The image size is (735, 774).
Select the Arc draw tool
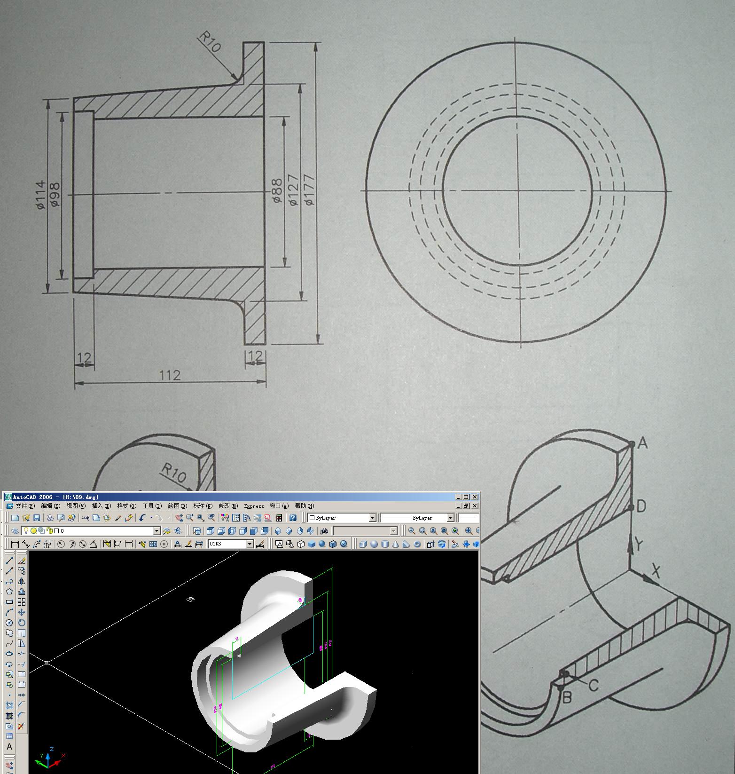coord(9,612)
